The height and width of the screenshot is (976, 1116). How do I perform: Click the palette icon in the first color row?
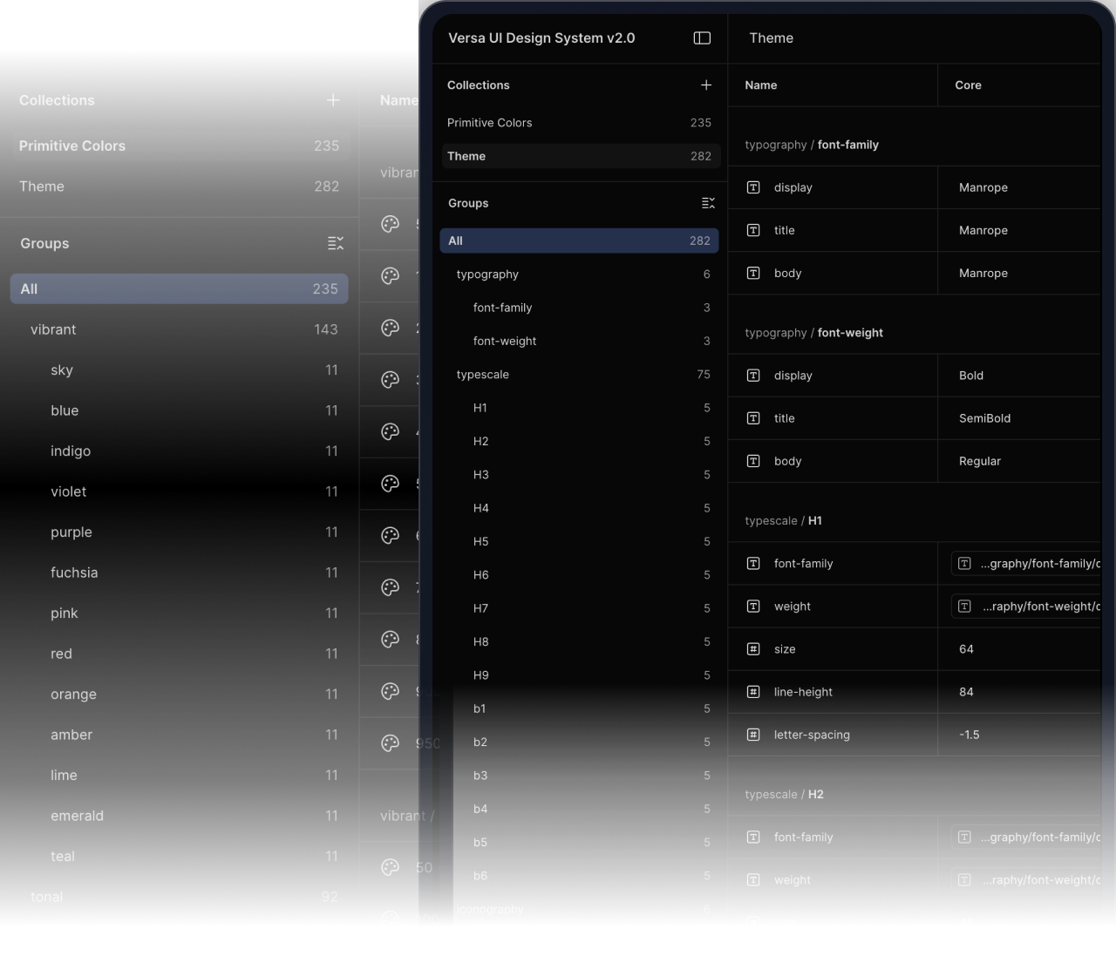point(391,224)
